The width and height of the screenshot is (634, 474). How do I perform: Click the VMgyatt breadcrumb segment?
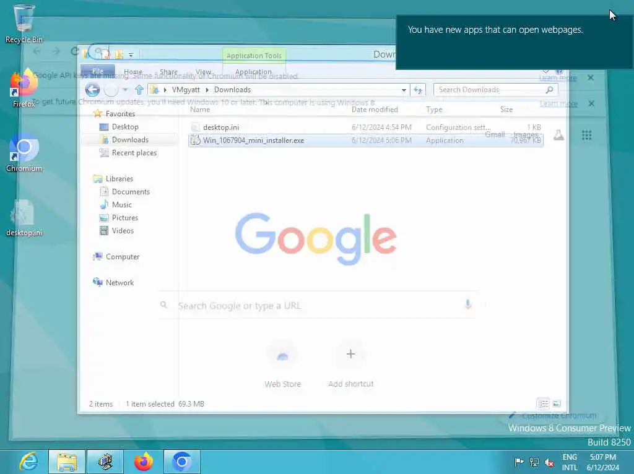(x=186, y=90)
